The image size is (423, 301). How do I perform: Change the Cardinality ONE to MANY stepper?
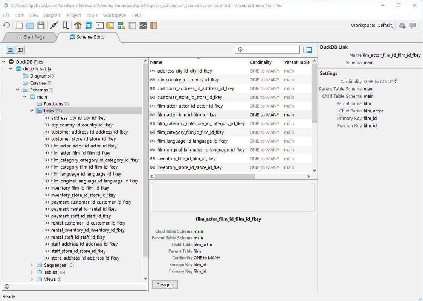[x=396, y=81]
